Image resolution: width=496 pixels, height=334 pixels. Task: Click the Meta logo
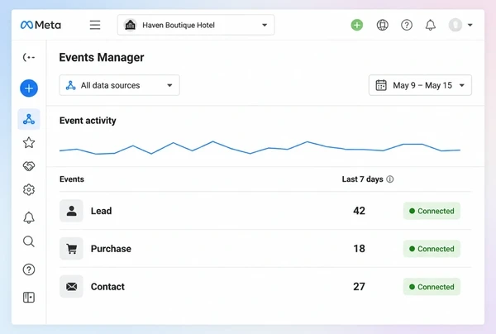(41, 25)
